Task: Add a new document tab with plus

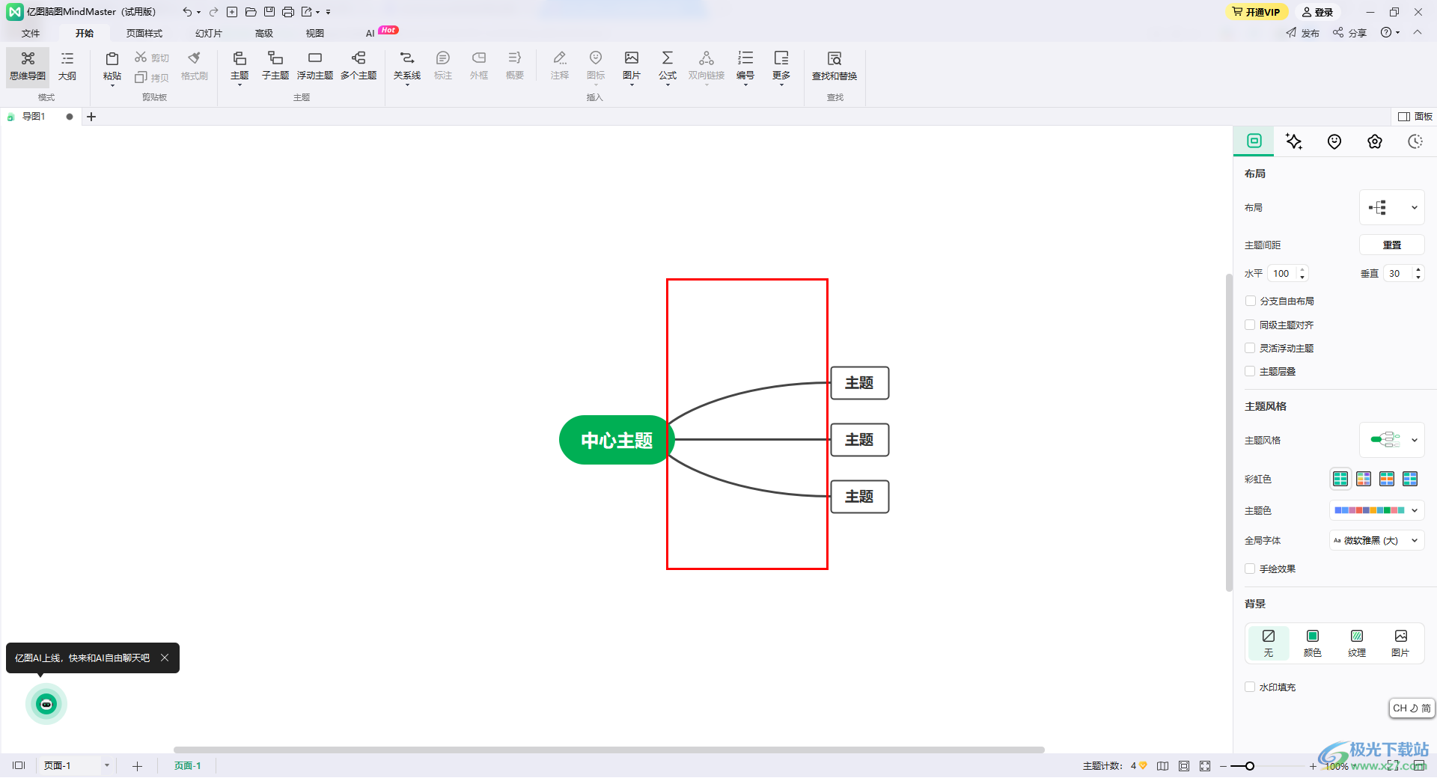Action: click(x=91, y=116)
